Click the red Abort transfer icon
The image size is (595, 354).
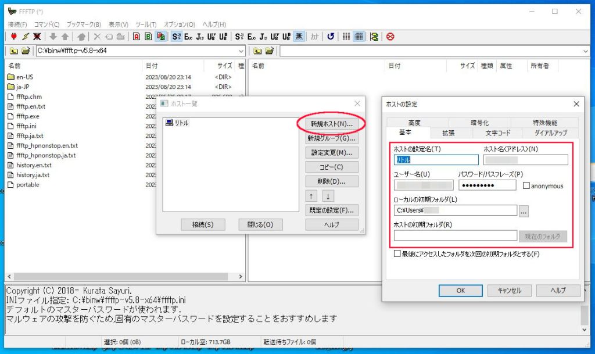pos(390,36)
